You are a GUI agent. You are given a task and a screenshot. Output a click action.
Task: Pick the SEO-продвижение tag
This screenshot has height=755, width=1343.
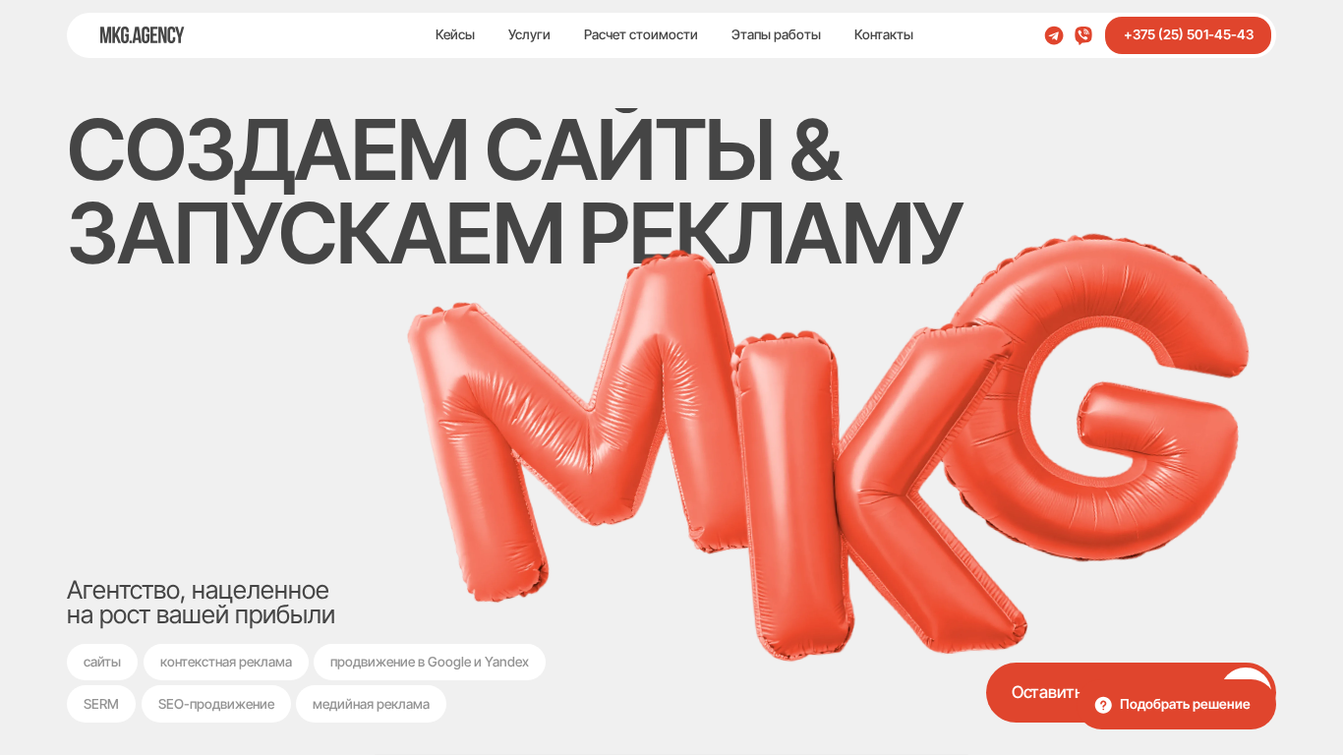(x=216, y=705)
